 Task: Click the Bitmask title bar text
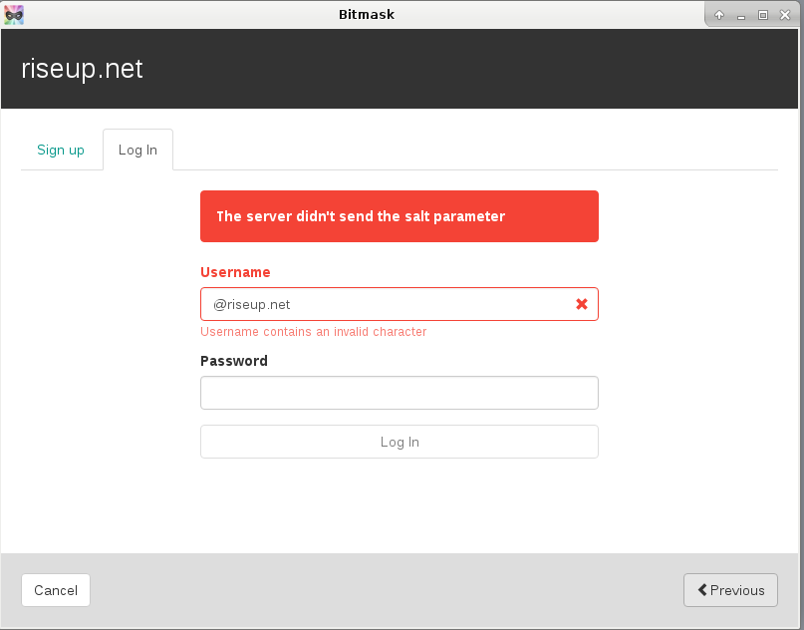[367, 14]
